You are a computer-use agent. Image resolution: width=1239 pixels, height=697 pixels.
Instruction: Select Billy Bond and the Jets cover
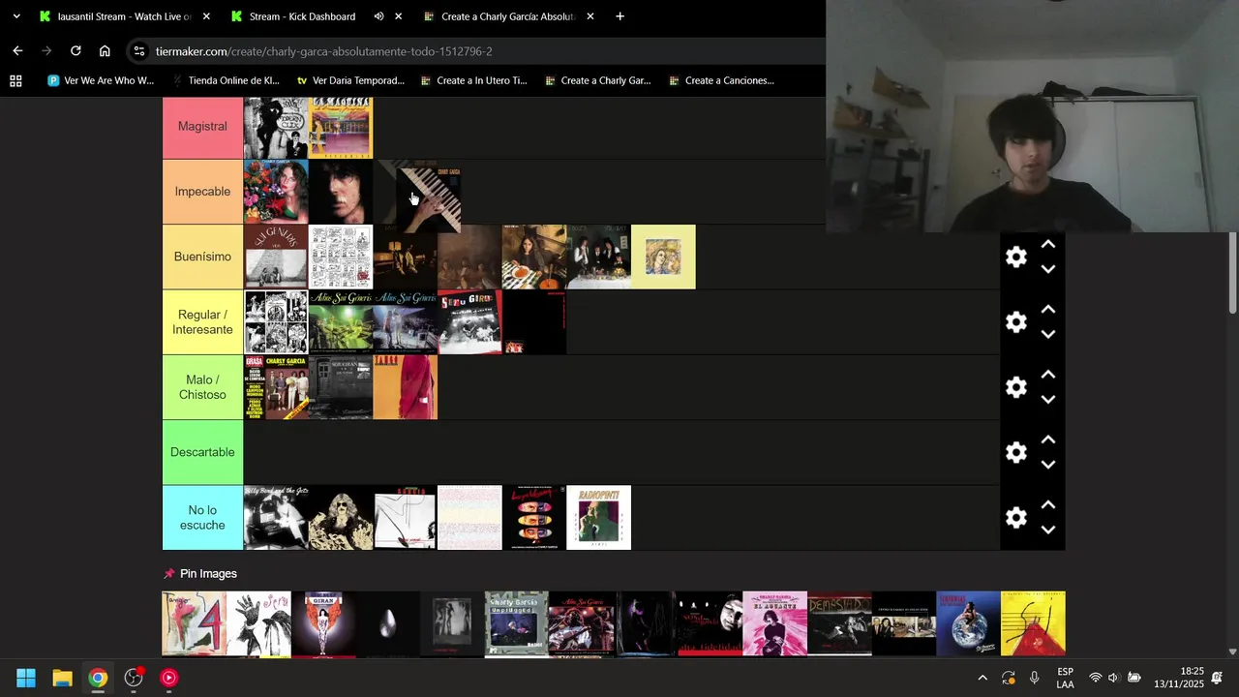tap(276, 518)
